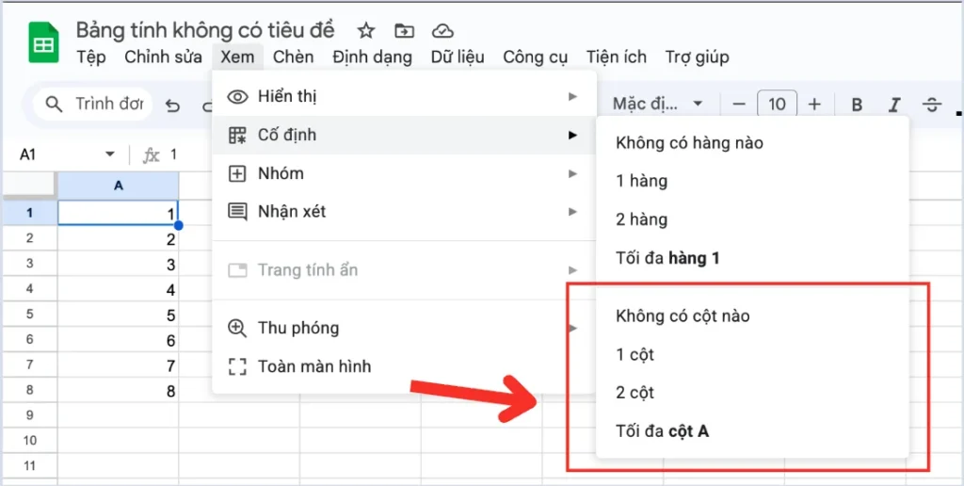The image size is (964, 486).
Task: Select Toàn màn hình menu entry
Action: click(404, 367)
